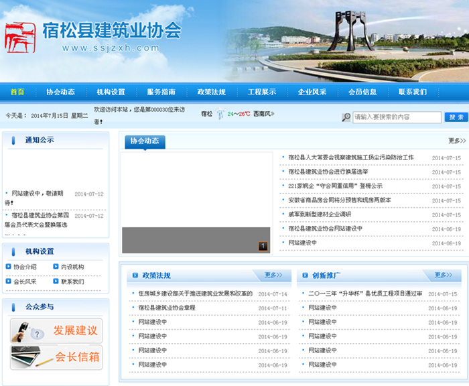
Task: Click the square icon beside 政策法规 heading
Action: click(x=135, y=275)
